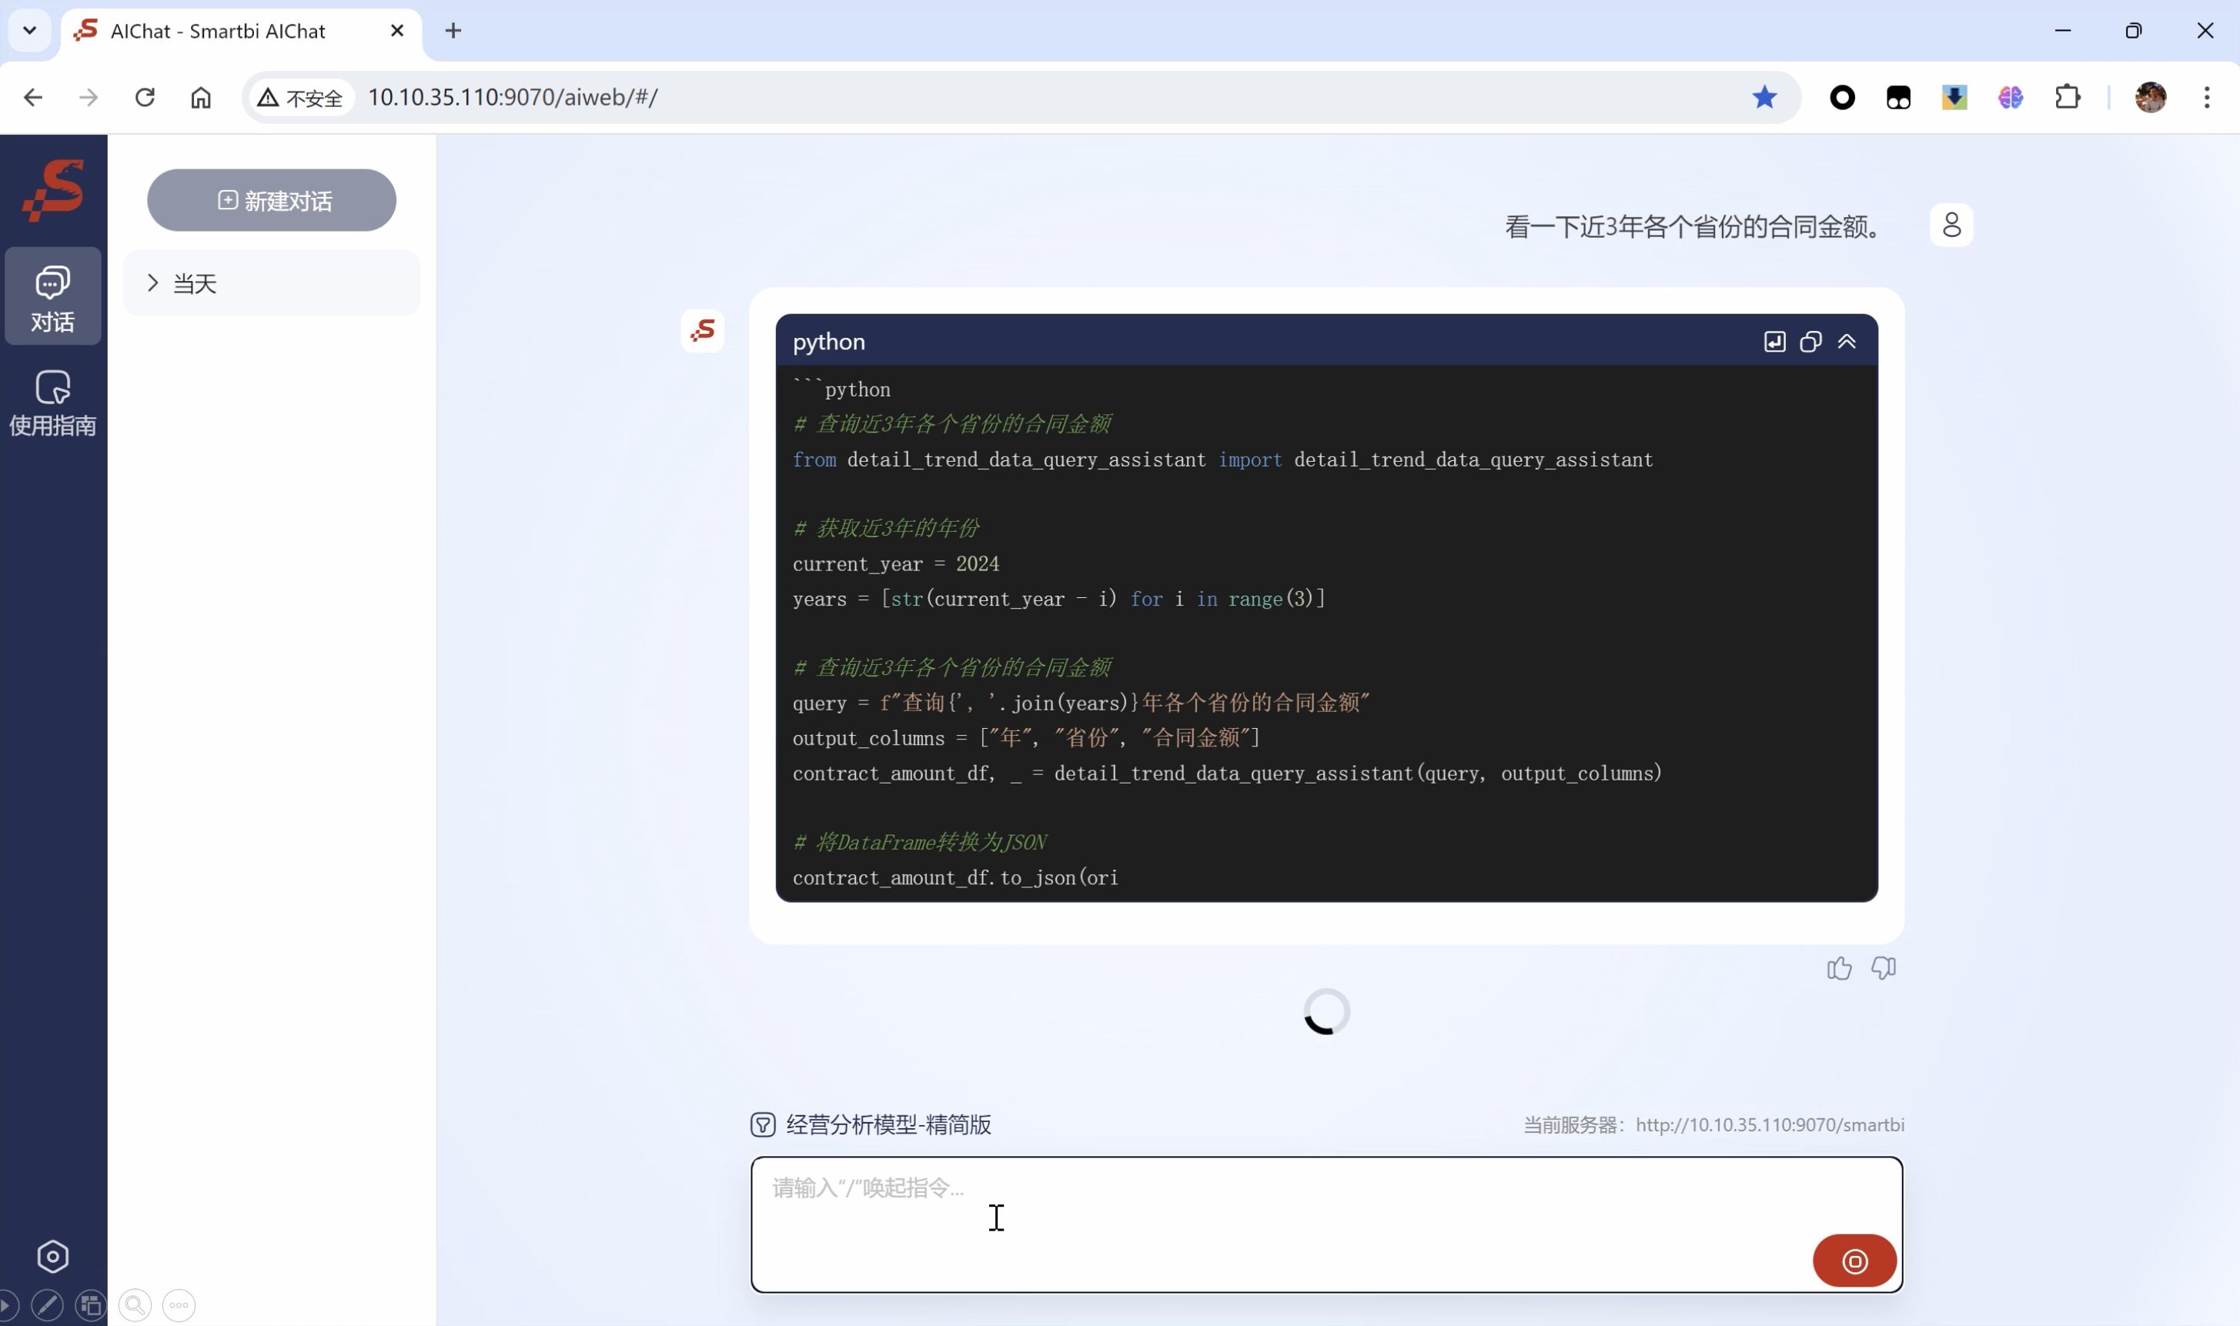Screen dimensions: 2240x1326
Task: Open the download arrow extension
Action: [x=1954, y=98]
